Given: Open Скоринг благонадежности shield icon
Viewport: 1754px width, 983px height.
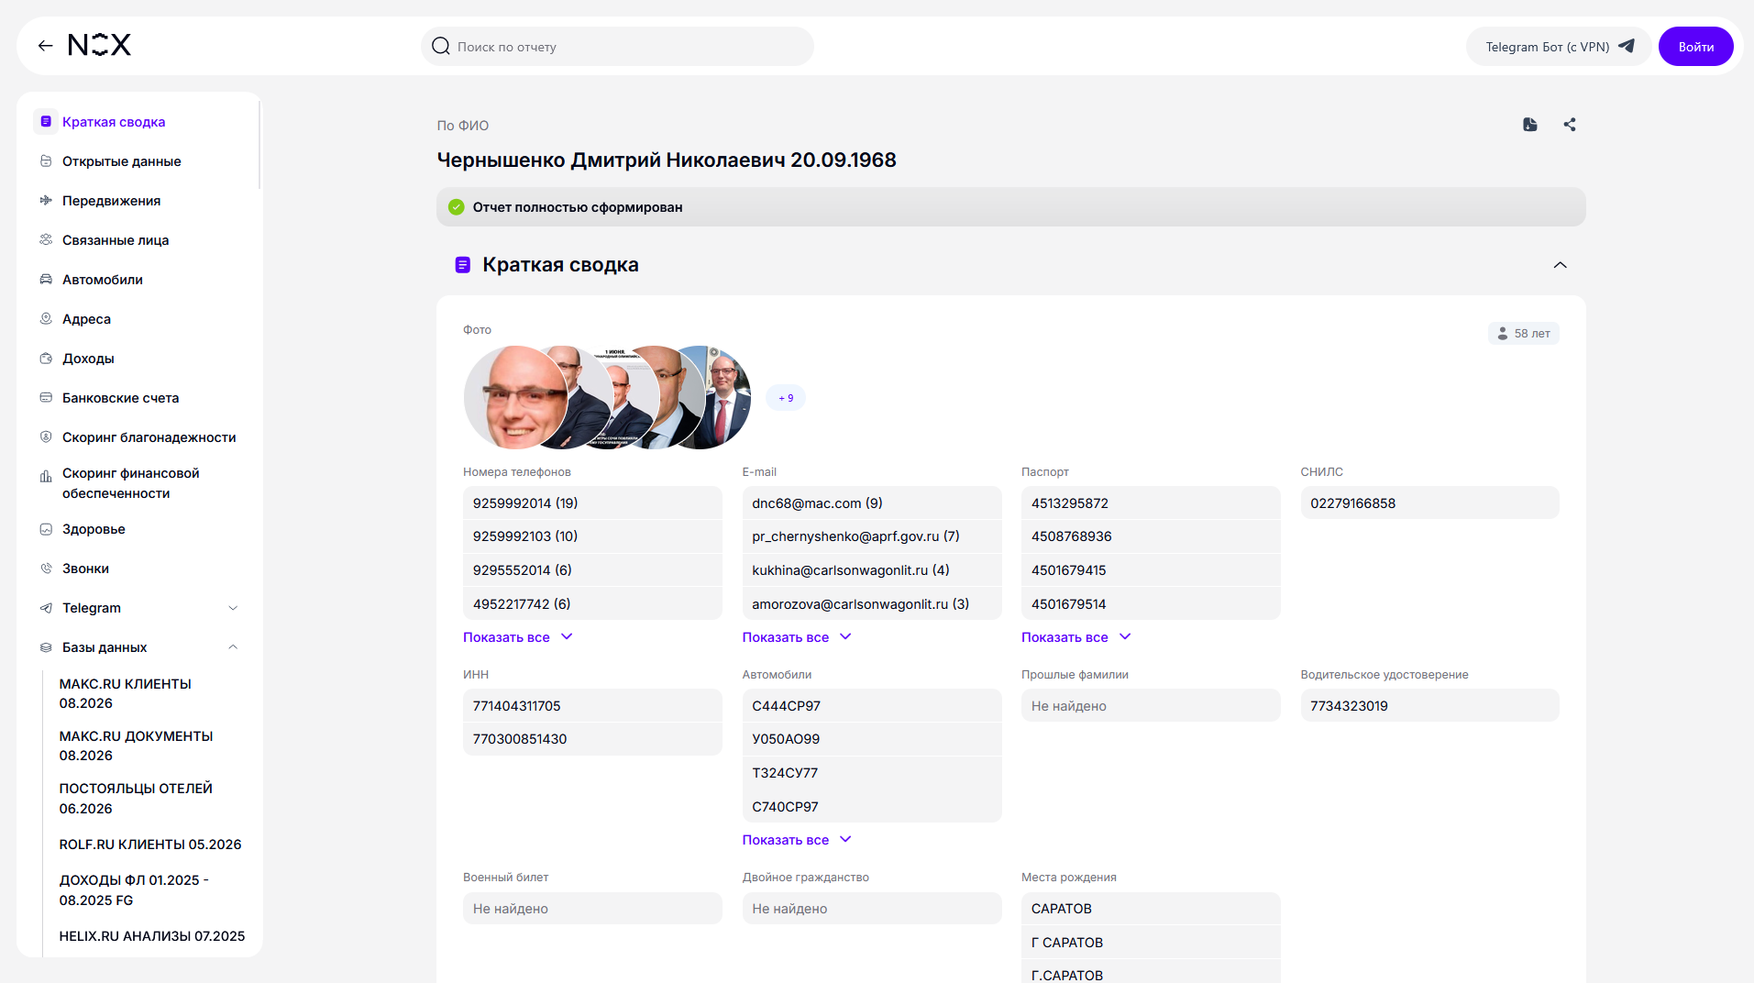Looking at the screenshot, I should (46, 437).
